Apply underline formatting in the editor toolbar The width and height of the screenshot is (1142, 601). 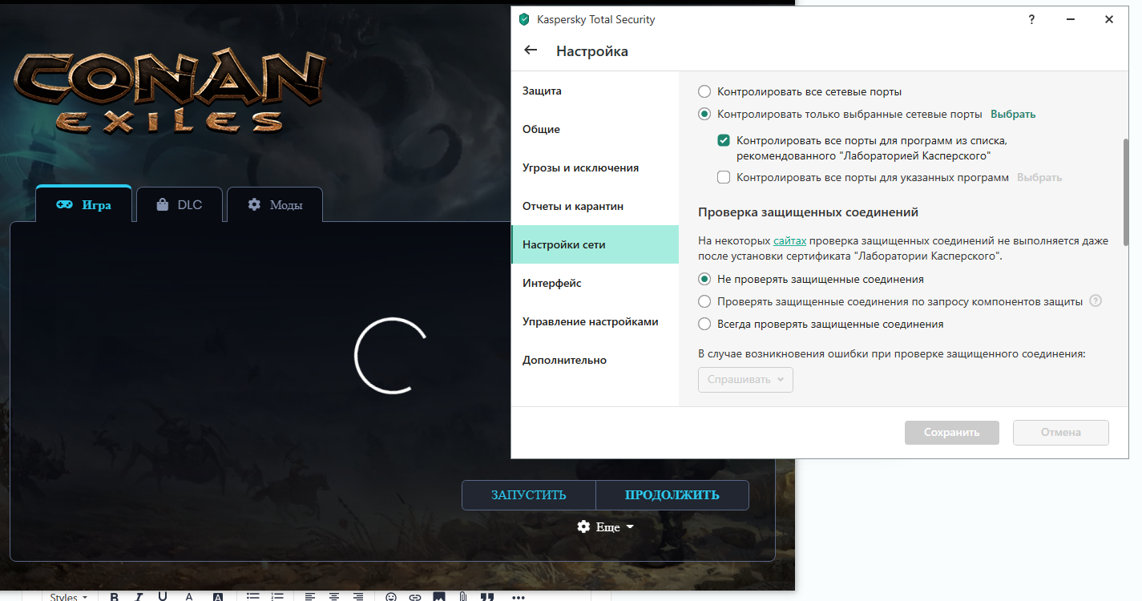tap(163, 597)
